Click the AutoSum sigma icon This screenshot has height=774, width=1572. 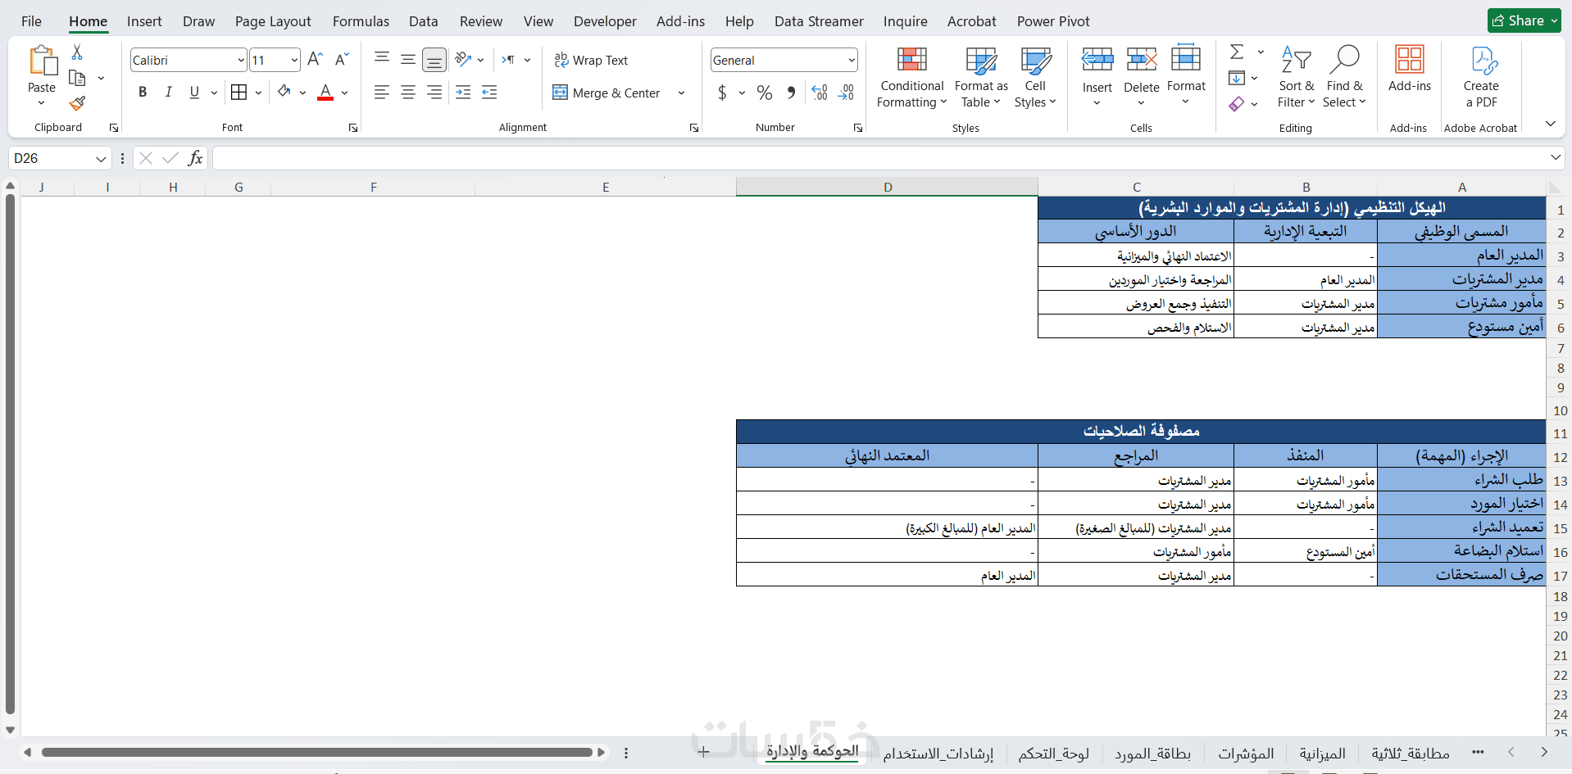(x=1238, y=52)
